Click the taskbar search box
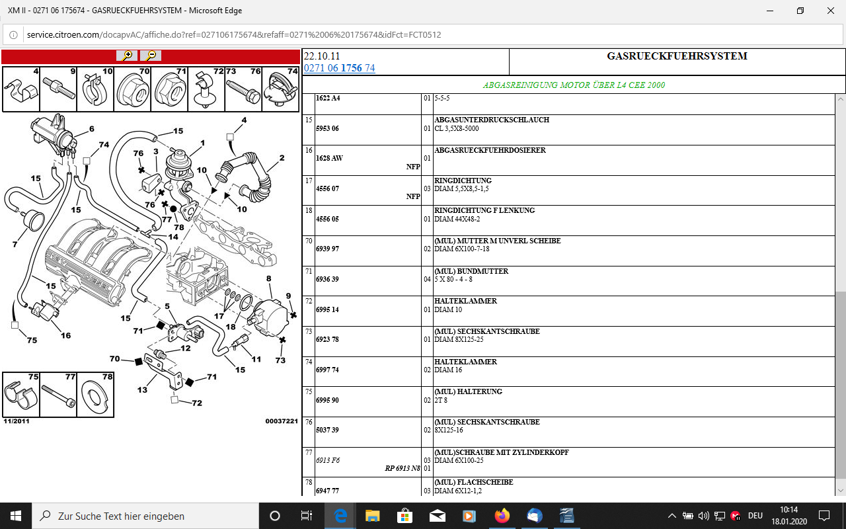This screenshot has height=529, width=846. coord(145,516)
